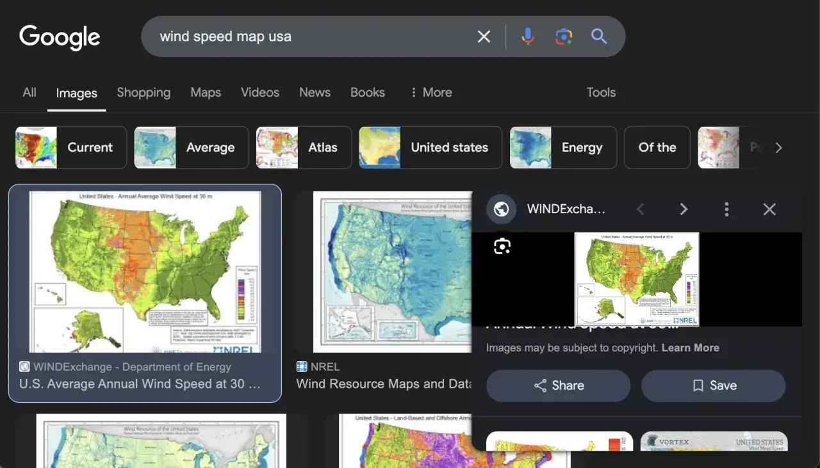Select the Images tab
Viewport: 820px width, 468px height.
[77, 93]
